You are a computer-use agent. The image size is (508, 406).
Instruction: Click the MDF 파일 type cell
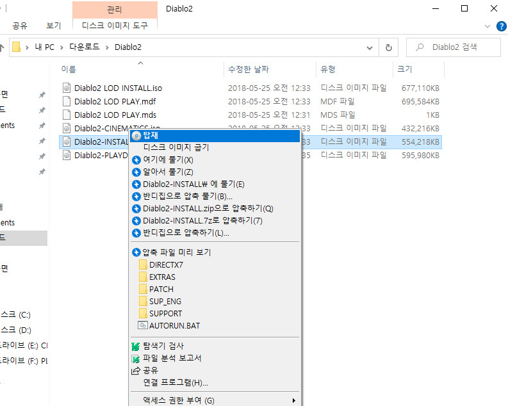tap(337, 102)
